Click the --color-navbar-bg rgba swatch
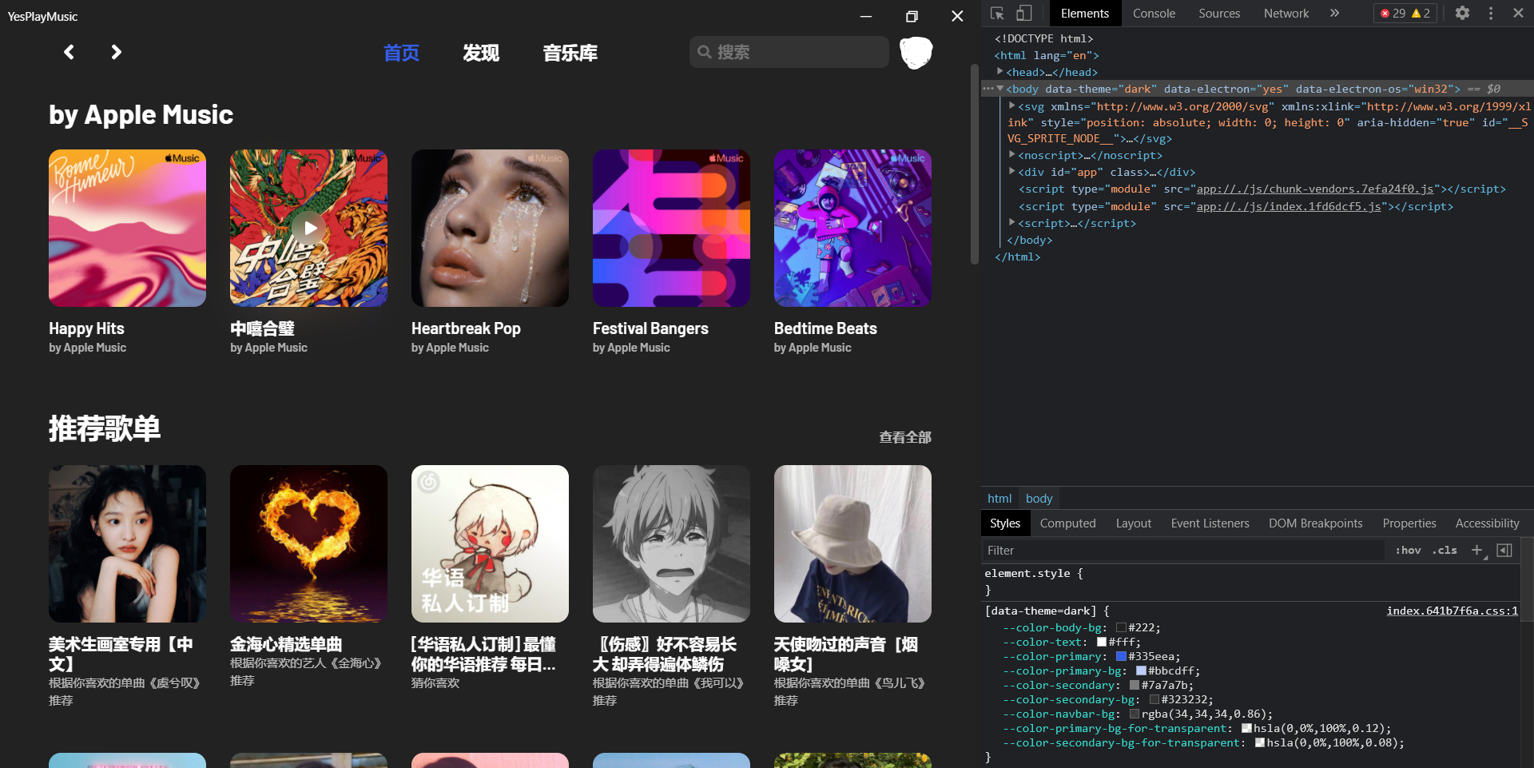 pos(1134,714)
